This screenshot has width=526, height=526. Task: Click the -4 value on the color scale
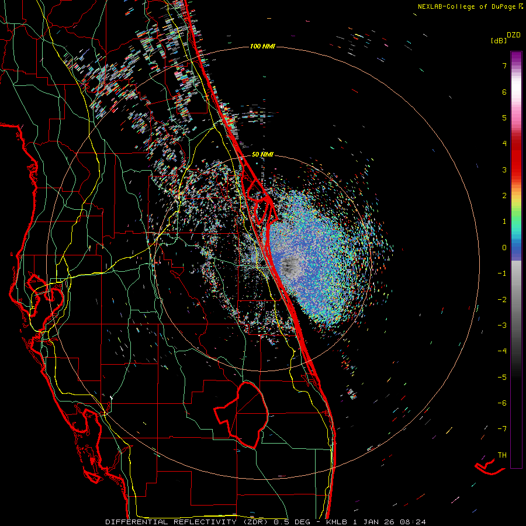[x=502, y=351]
